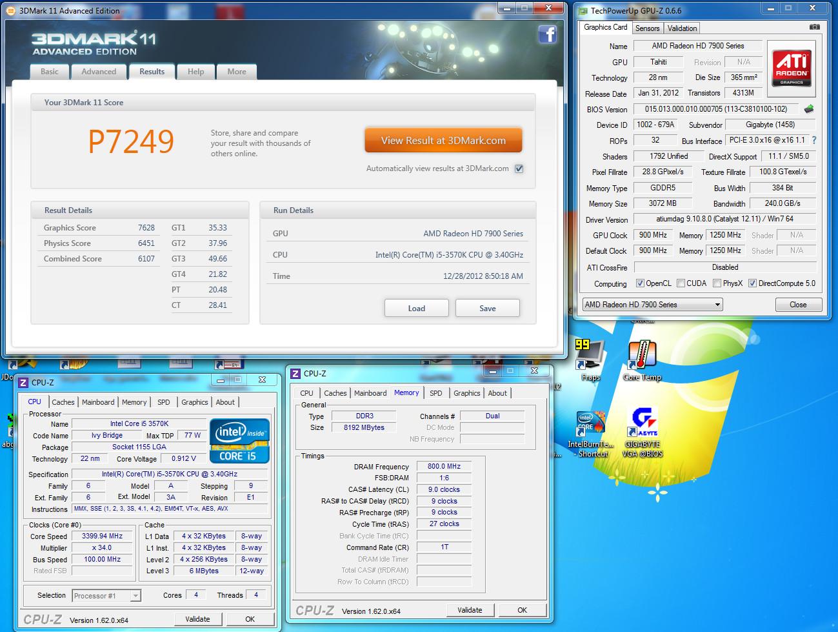Click the Physics Score value 6451
Image resolution: width=838 pixels, height=632 pixels.
146,243
